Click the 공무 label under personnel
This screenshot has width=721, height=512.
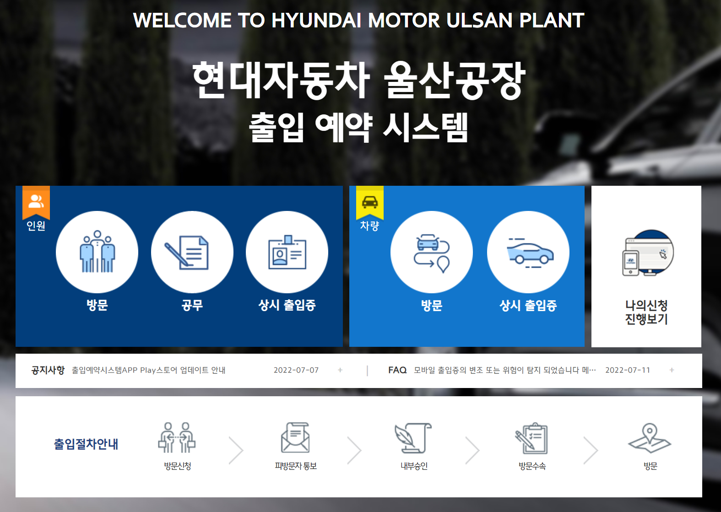[x=192, y=305]
